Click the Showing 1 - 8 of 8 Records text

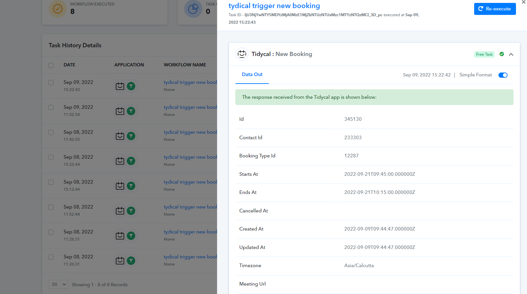pyautogui.click(x=100, y=285)
